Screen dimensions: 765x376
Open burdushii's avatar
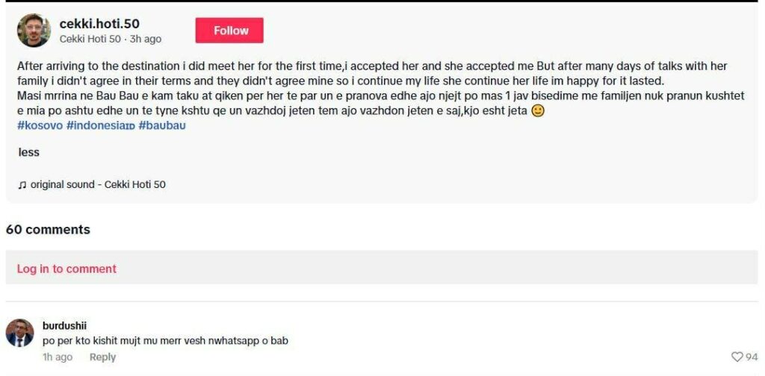click(19, 333)
